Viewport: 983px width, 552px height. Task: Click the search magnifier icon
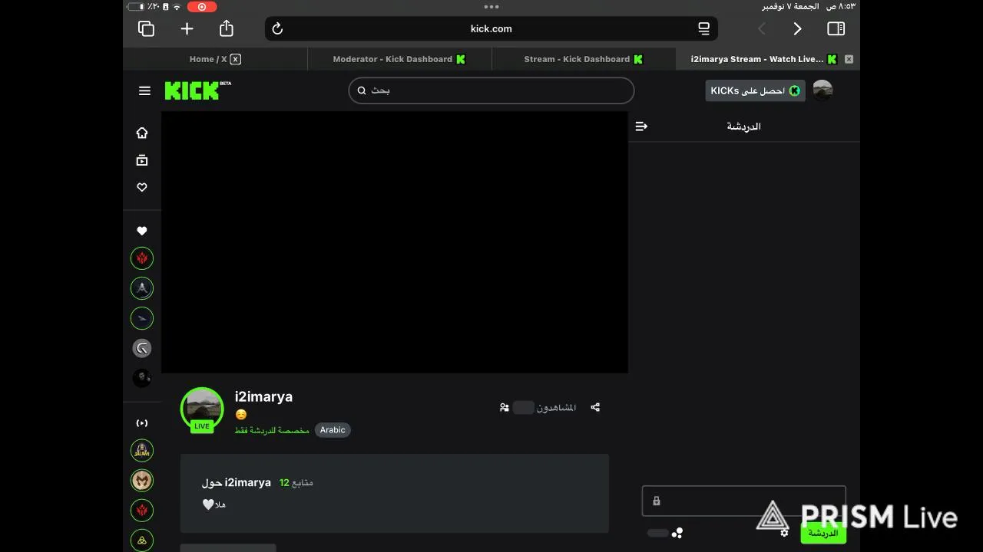[x=362, y=90]
